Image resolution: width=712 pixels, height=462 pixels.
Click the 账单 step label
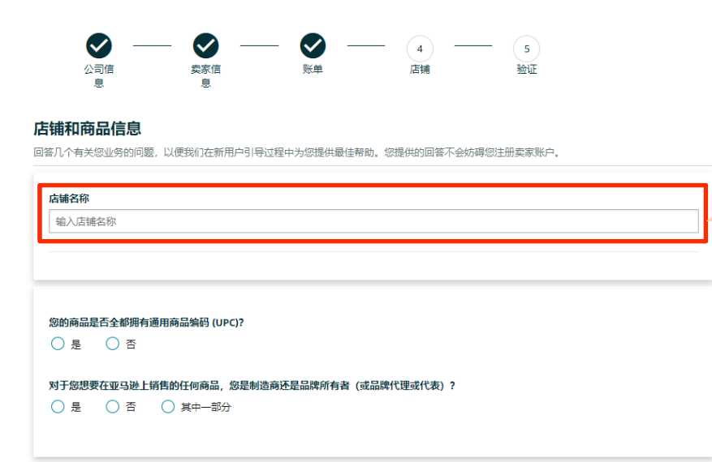[313, 69]
